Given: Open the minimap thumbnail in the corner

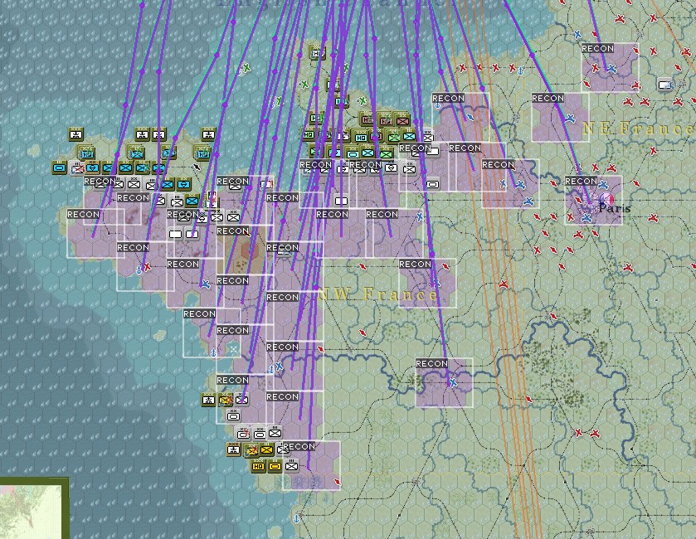Looking at the screenshot, I should click(x=31, y=511).
